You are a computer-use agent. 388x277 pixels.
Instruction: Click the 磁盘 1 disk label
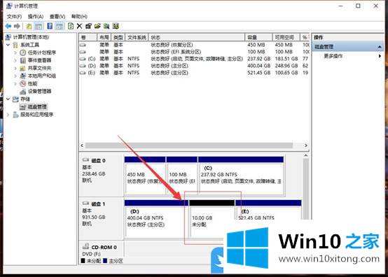pyautogui.click(x=99, y=204)
